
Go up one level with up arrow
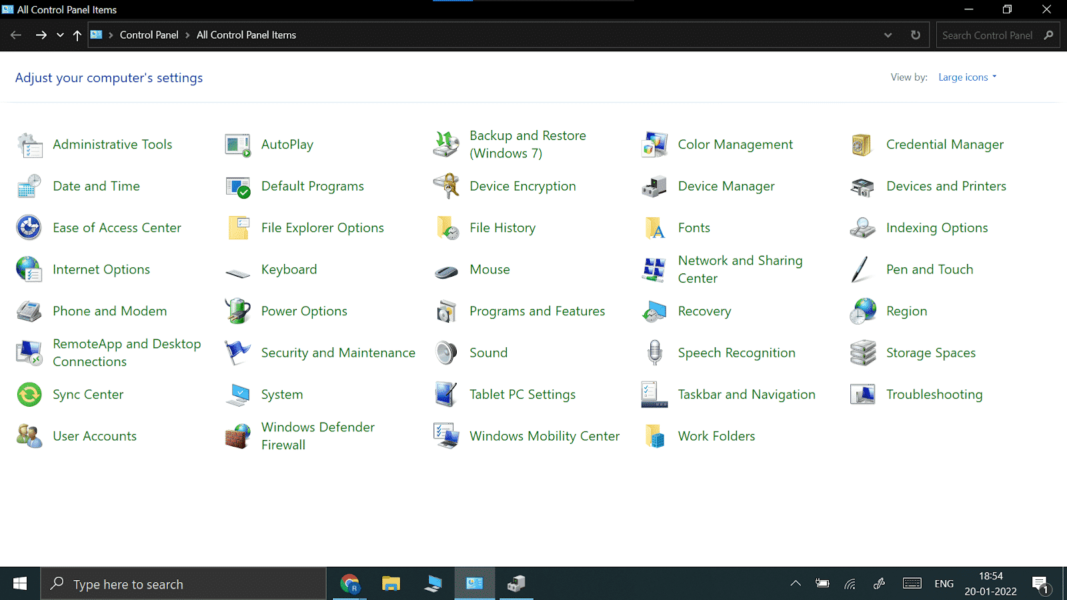point(77,35)
